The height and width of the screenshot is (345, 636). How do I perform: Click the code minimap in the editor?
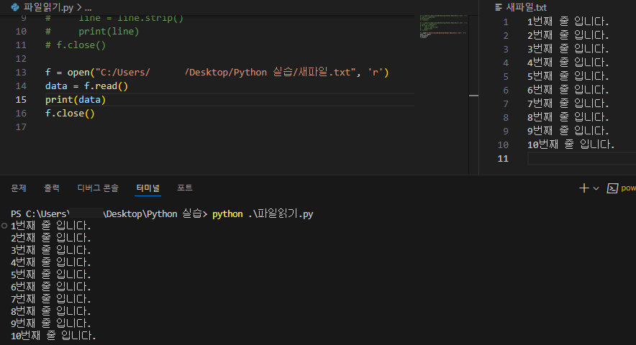point(444,27)
